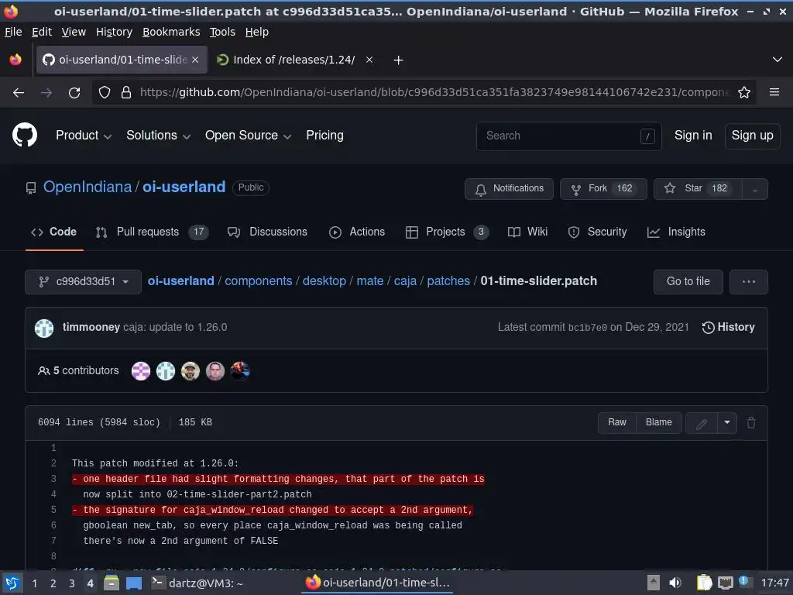Open the Security tab

click(597, 232)
